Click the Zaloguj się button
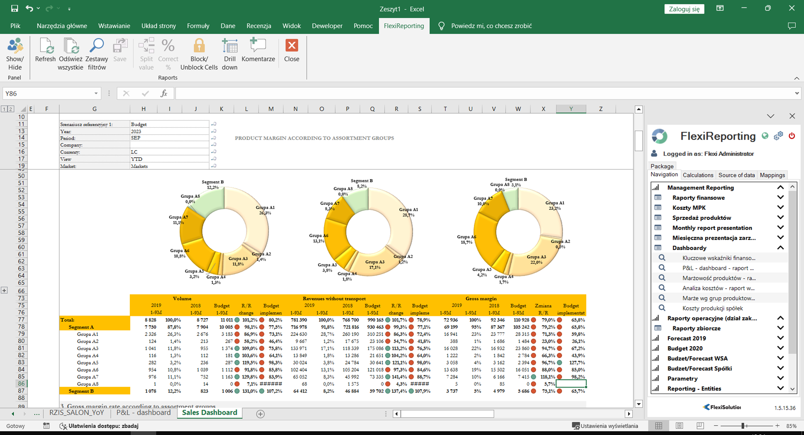This screenshot has width=804, height=435. pyautogui.click(x=684, y=9)
